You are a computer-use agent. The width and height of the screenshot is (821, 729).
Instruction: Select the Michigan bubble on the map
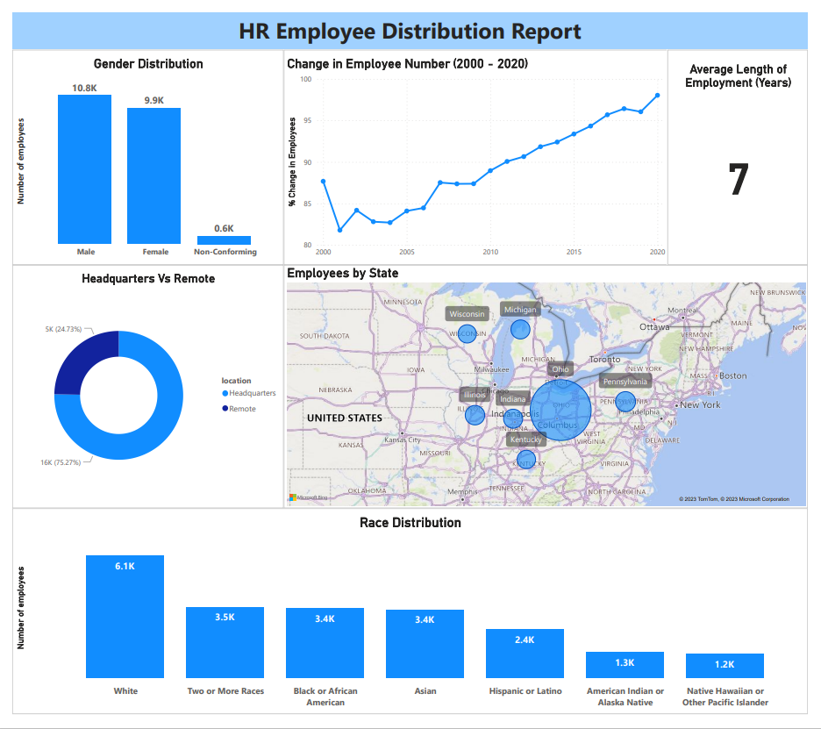pos(519,329)
